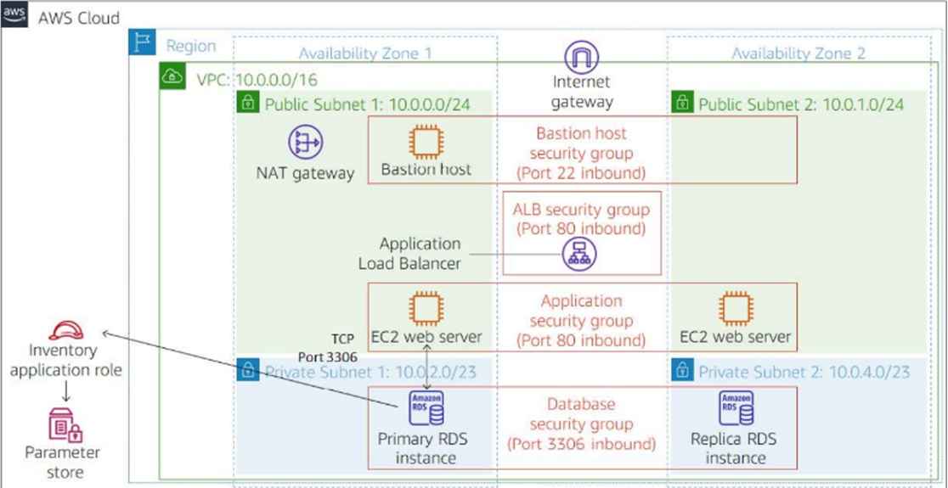Click the Public Subnet 1 lock icon
Image resolution: width=948 pixels, height=488 pixels.
(246, 104)
